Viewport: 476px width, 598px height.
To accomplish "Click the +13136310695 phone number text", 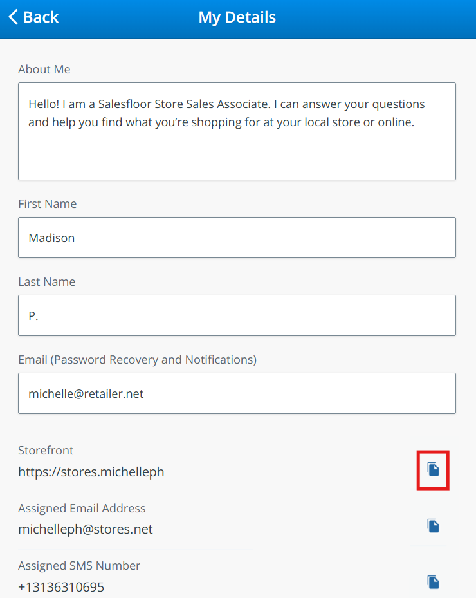I will click(x=61, y=587).
